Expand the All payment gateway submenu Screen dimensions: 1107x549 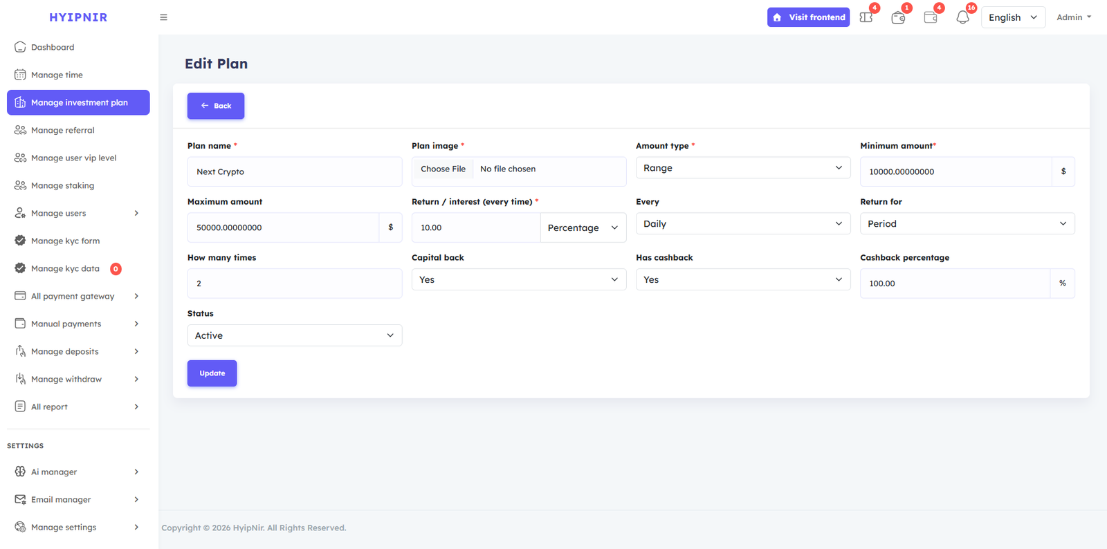tap(136, 296)
